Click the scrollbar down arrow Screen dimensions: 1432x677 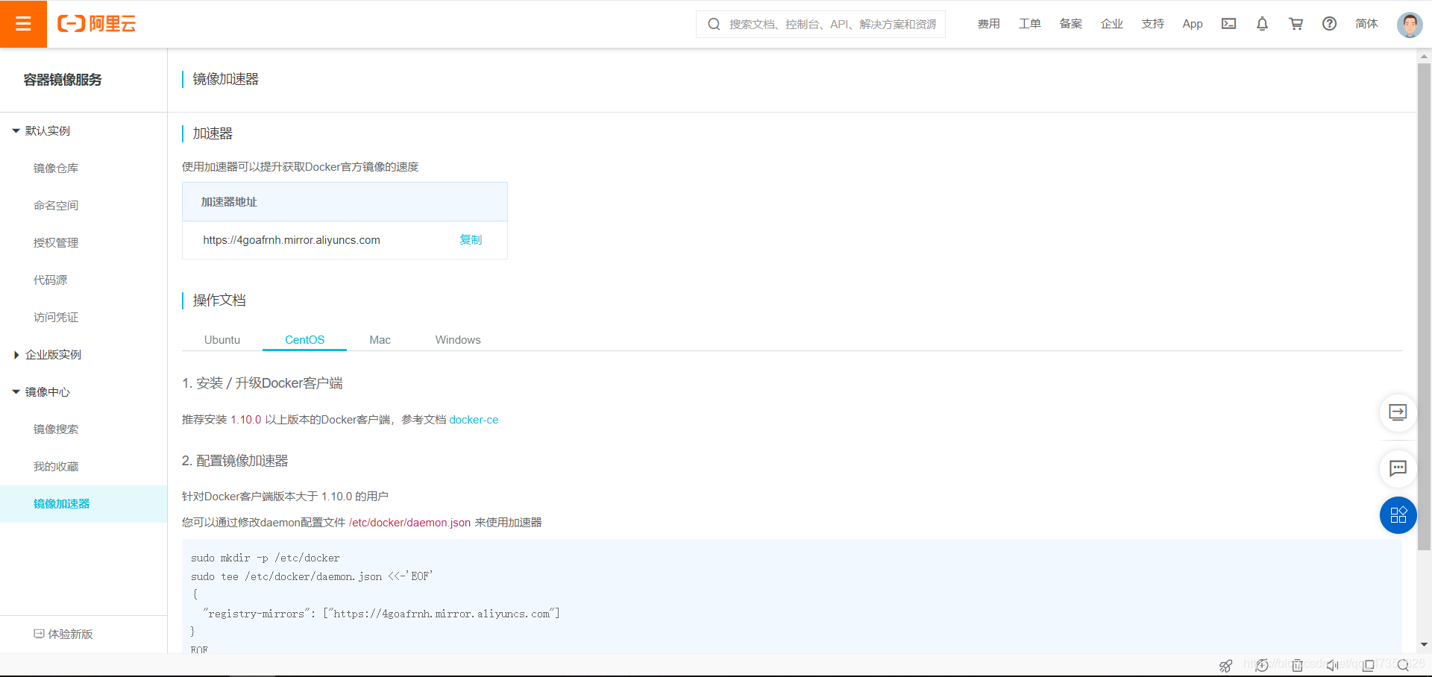click(x=1424, y=644)
